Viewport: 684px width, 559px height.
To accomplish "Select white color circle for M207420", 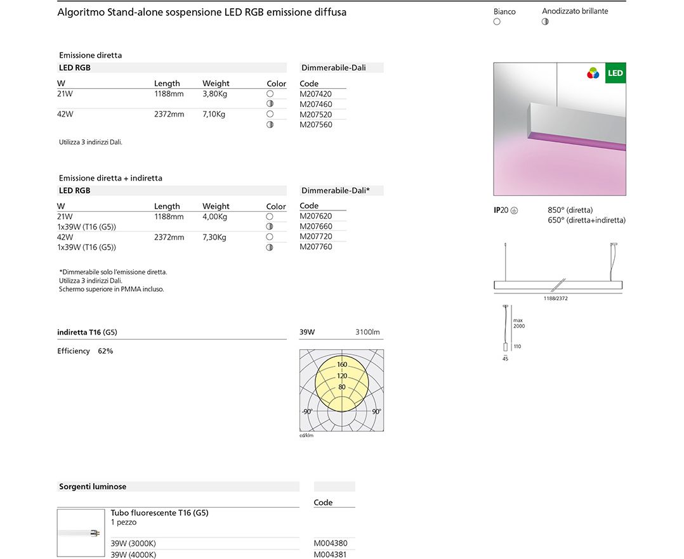I will pyautogui.click(x=270, y=94).
